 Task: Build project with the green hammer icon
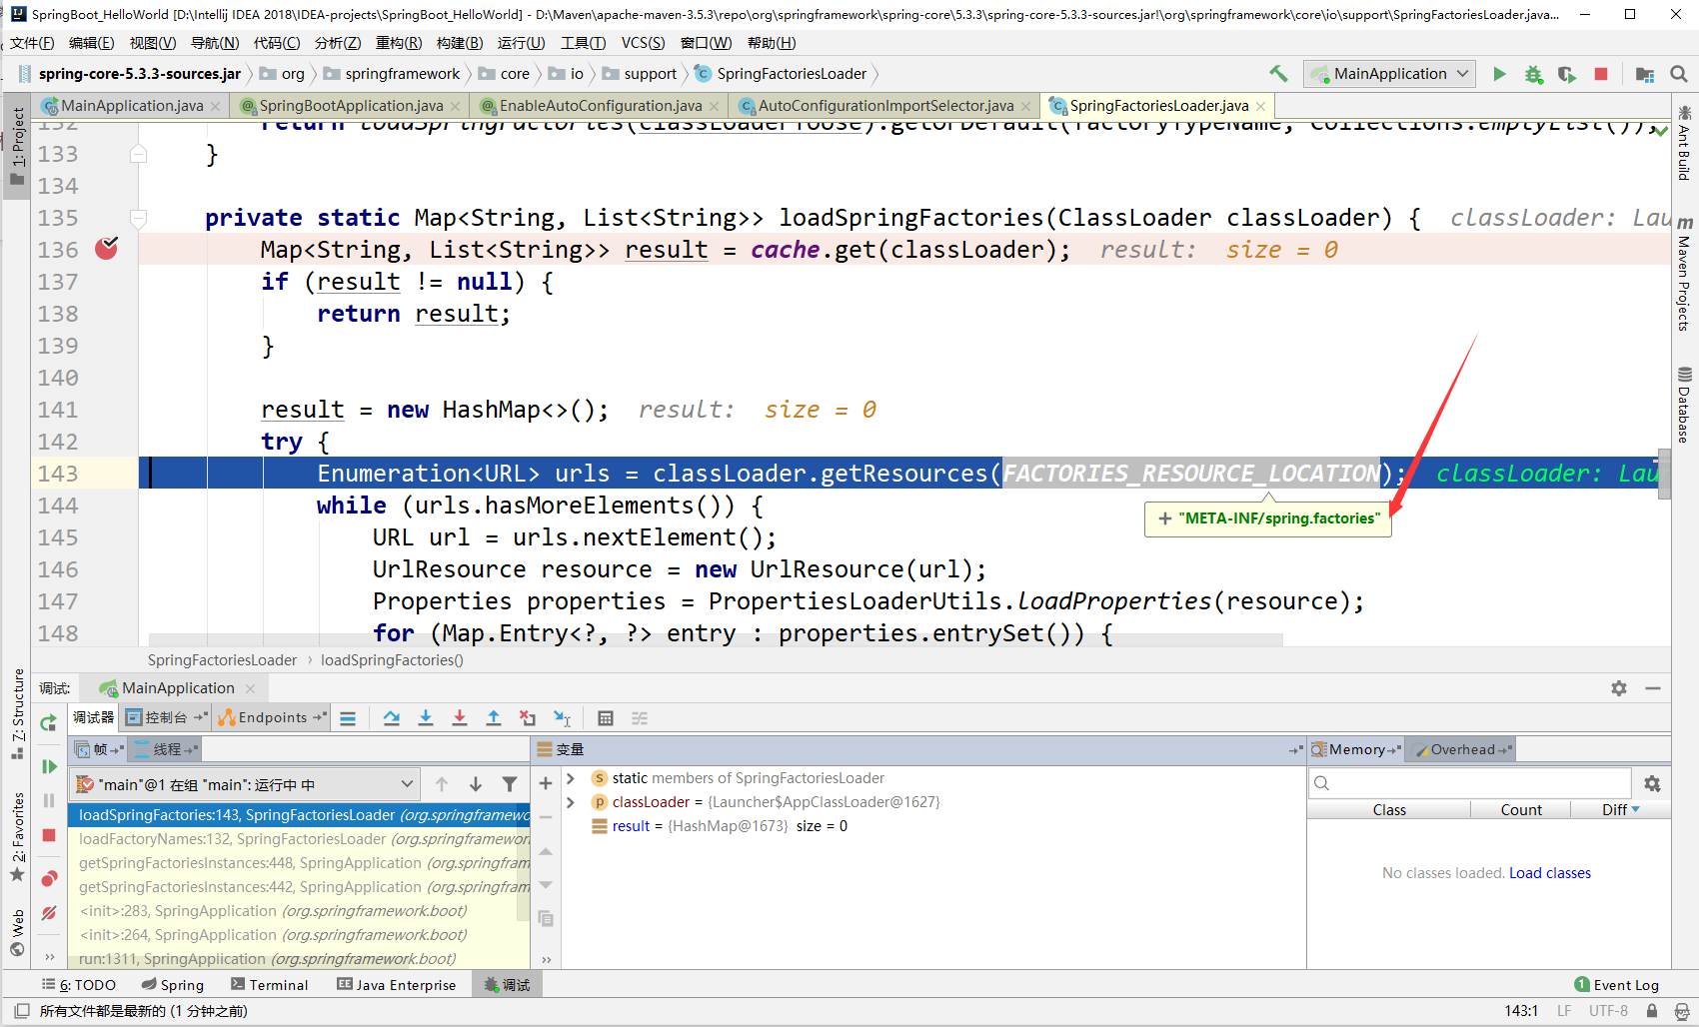[x=1278, y=74]
